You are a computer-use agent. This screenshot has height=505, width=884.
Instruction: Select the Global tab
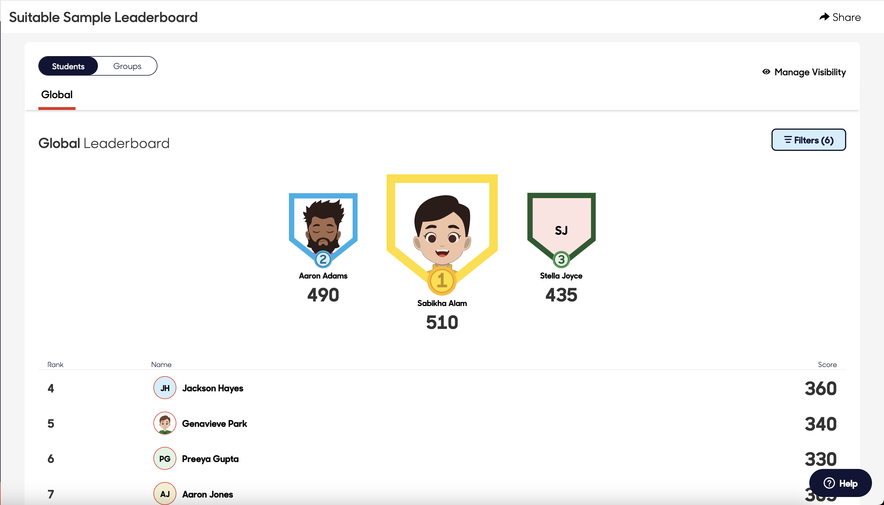coord(56,94)
